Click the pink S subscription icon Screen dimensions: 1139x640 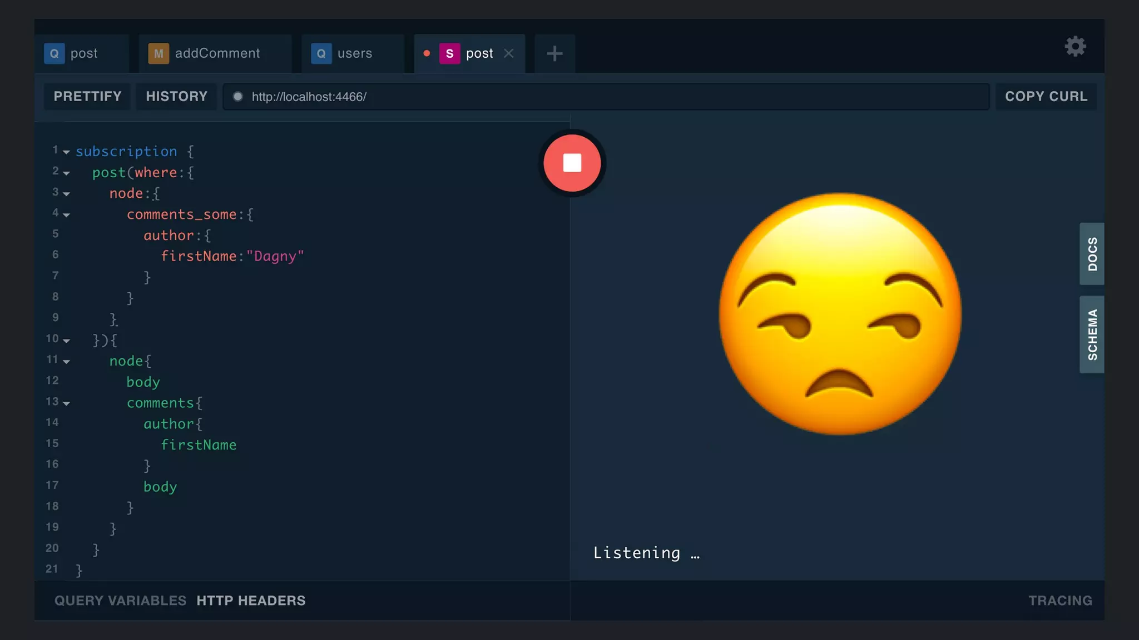[x=449, y=54]
